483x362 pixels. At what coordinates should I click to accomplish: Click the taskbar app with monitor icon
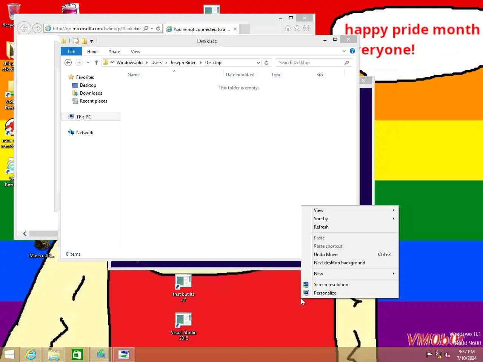pos(124,354)
